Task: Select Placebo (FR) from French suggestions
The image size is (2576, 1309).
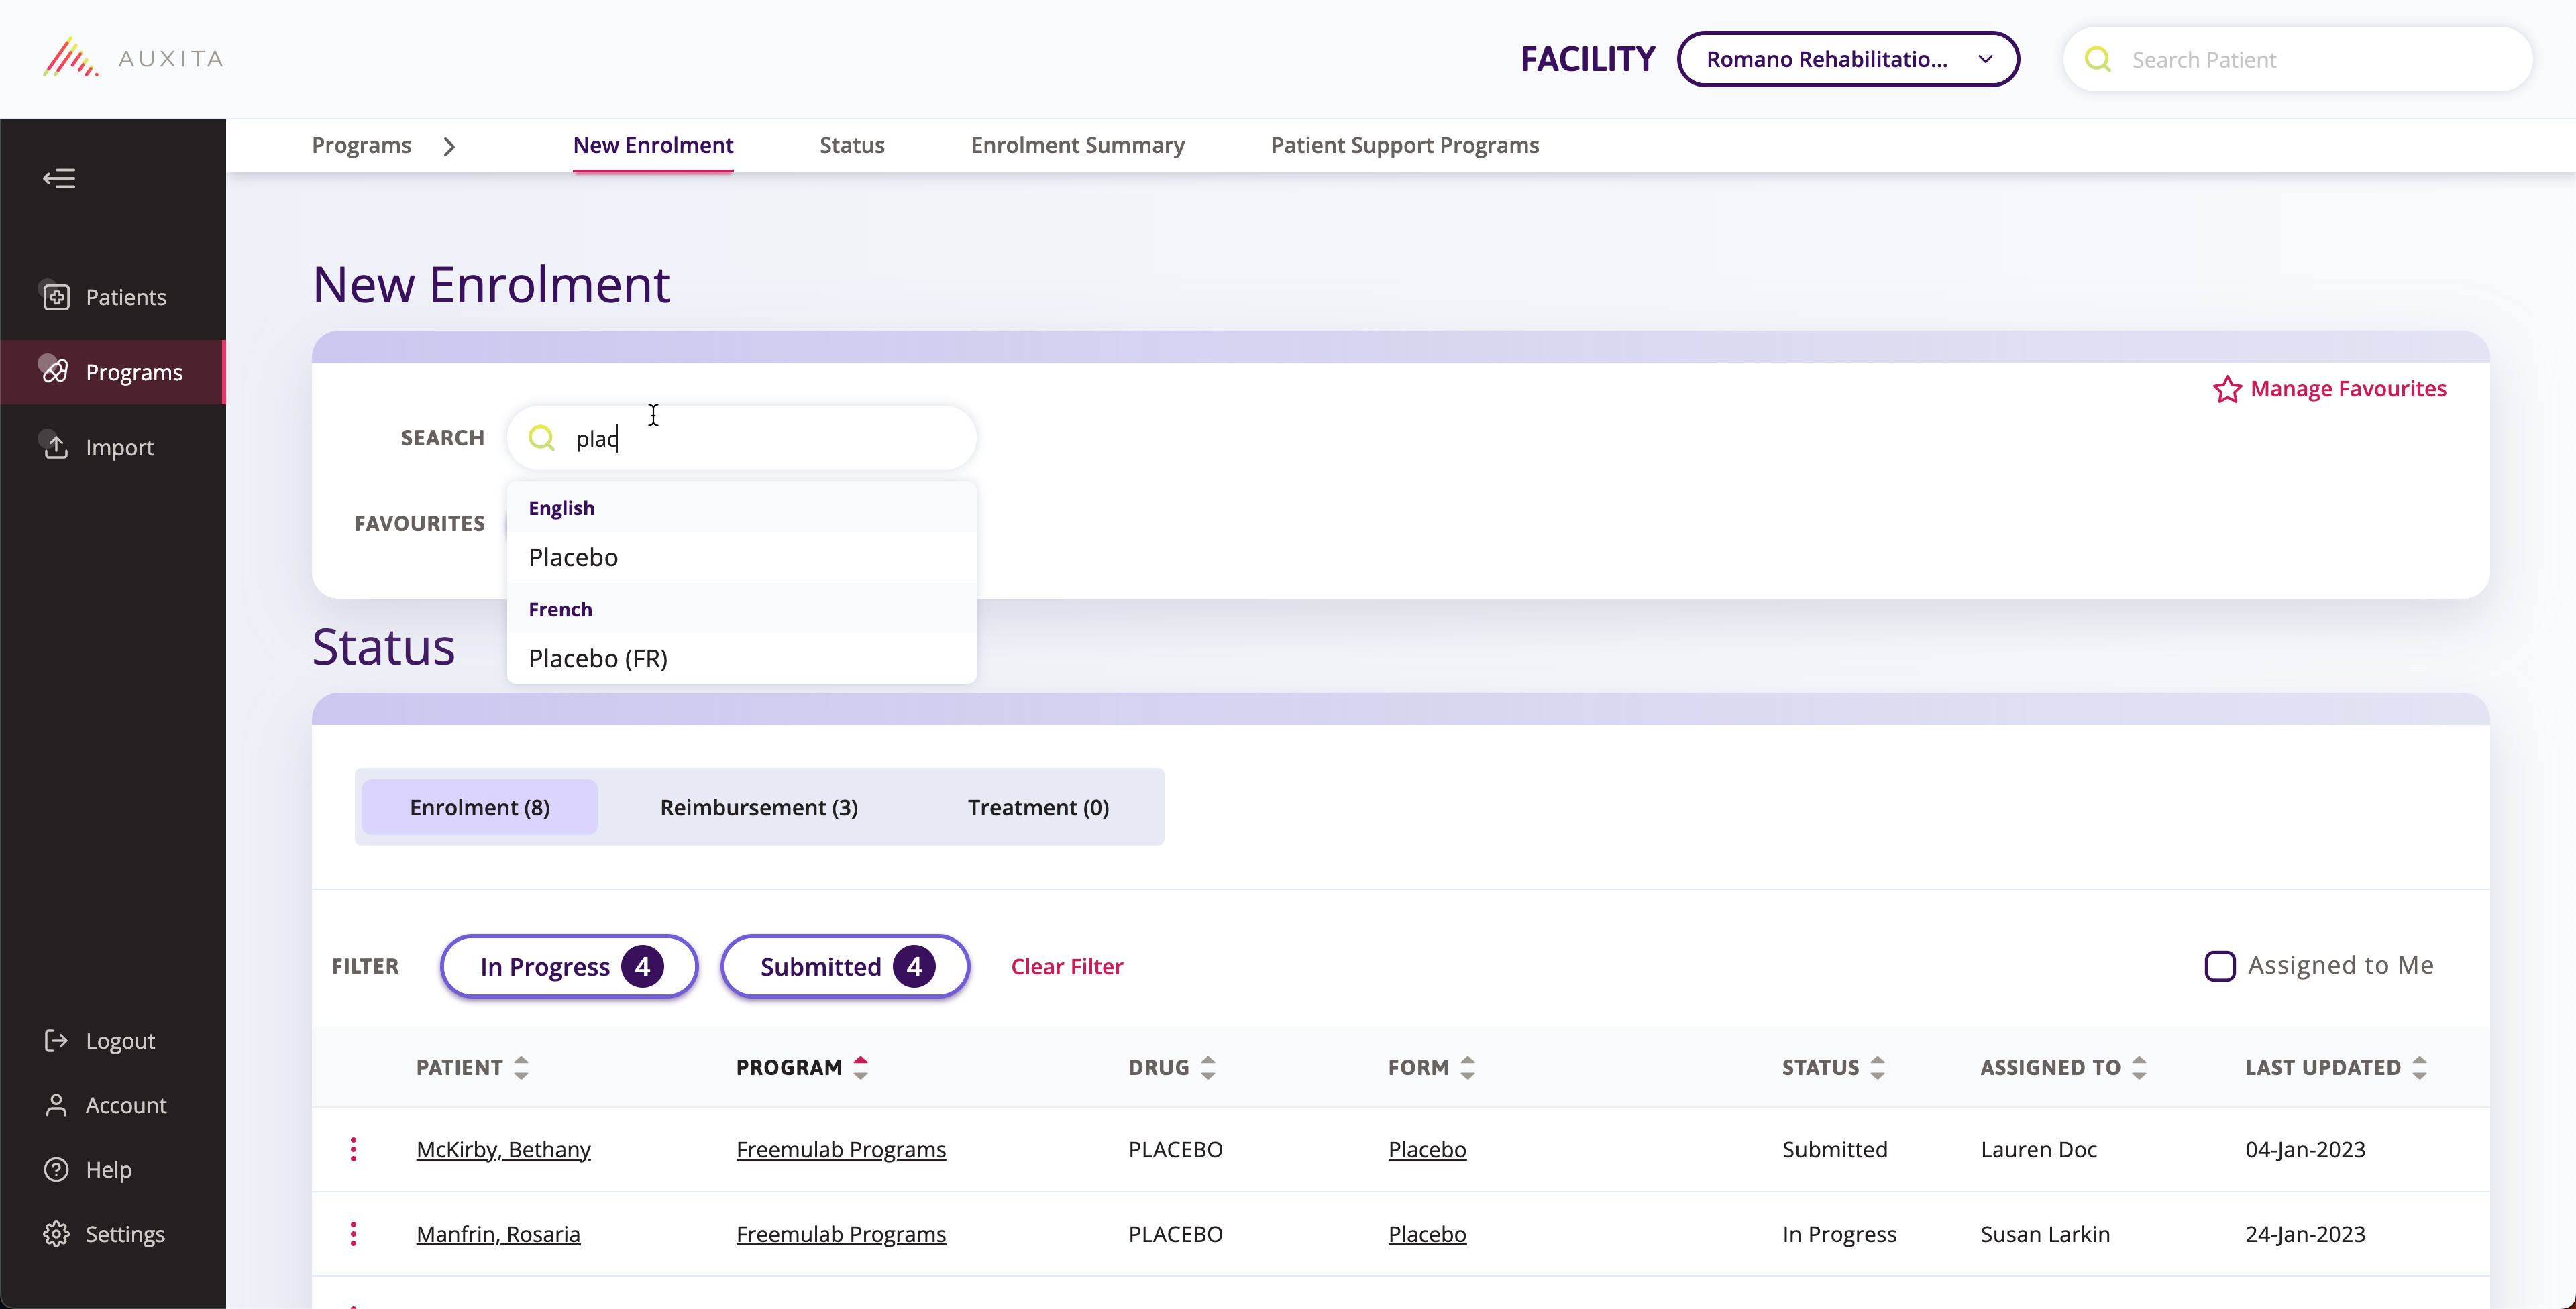Action: coord(741,658)
